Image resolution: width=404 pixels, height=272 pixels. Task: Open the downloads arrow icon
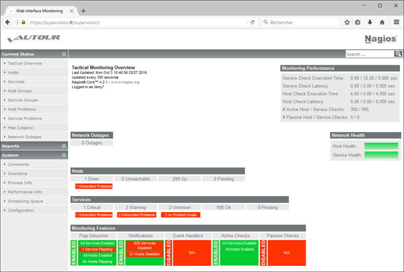(x=370, y=22)
